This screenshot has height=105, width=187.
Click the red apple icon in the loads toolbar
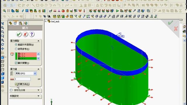pyautogui.click(x=63, y=11)
